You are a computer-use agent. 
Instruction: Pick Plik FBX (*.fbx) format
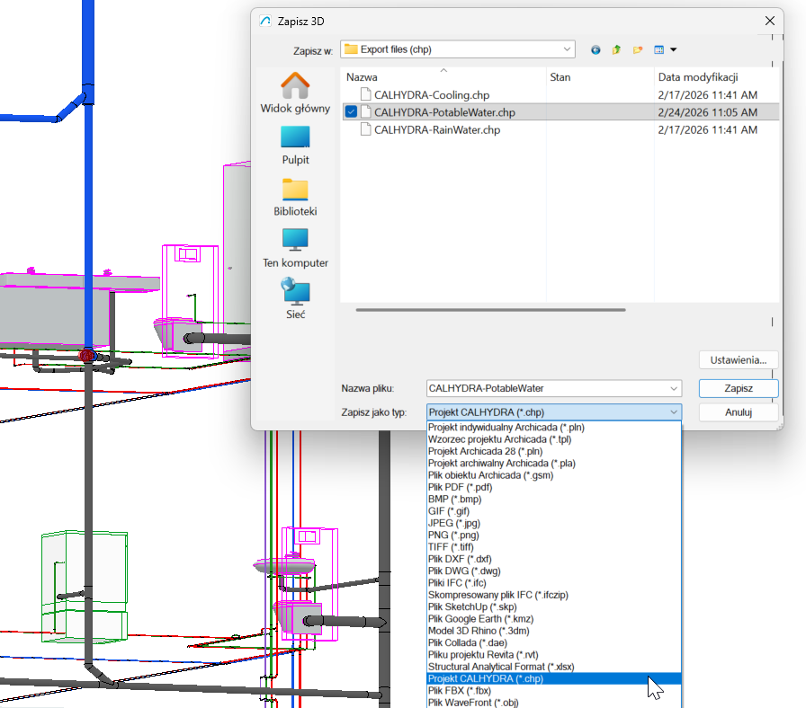[x=554, y=691]
